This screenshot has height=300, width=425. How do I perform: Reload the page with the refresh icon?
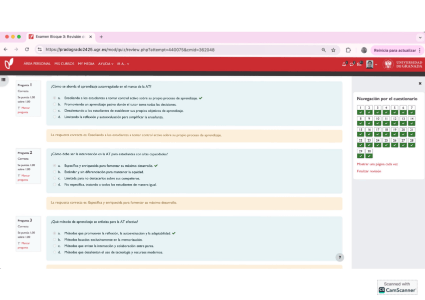[x=27, y=50]
